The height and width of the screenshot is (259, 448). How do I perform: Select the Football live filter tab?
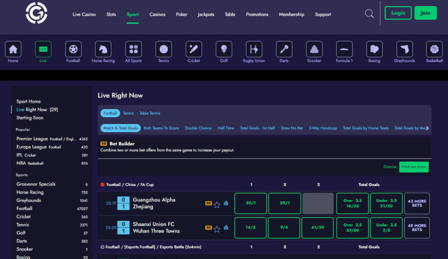110,113
